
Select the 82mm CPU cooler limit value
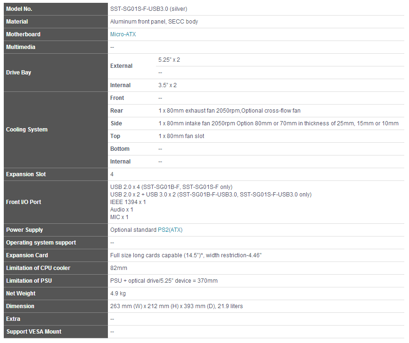(118, 268)
